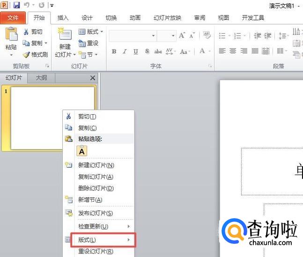Screen dimensions: 303x257
Task: Open the ribbon 版式 layout dropdown
Action: (x=90, y=31)
